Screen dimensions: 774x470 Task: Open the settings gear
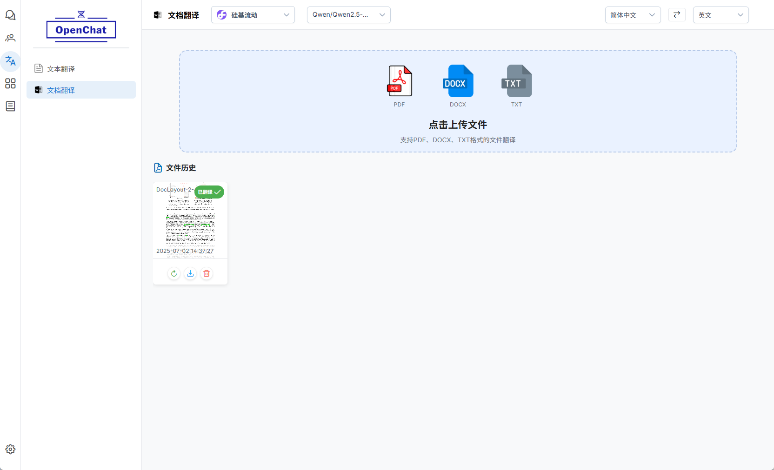pyautogui.click(x=10, y=449)
